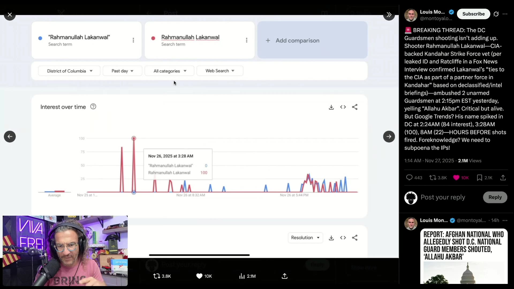514x289 pixels.
Task: Collapse the side panel with double-chevron icon
Action: pyautogui.click(x=389, y=14)
